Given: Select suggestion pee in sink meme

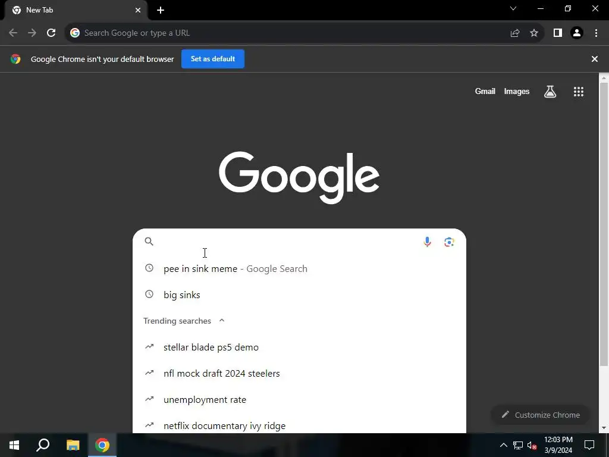Looking at the screenshot, I should (x=299, y=268).
